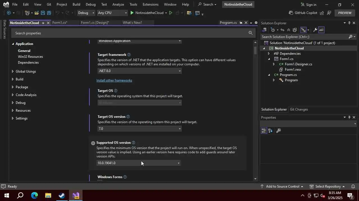
Task: Click the Send Feedback person icon
Action: 329,13
